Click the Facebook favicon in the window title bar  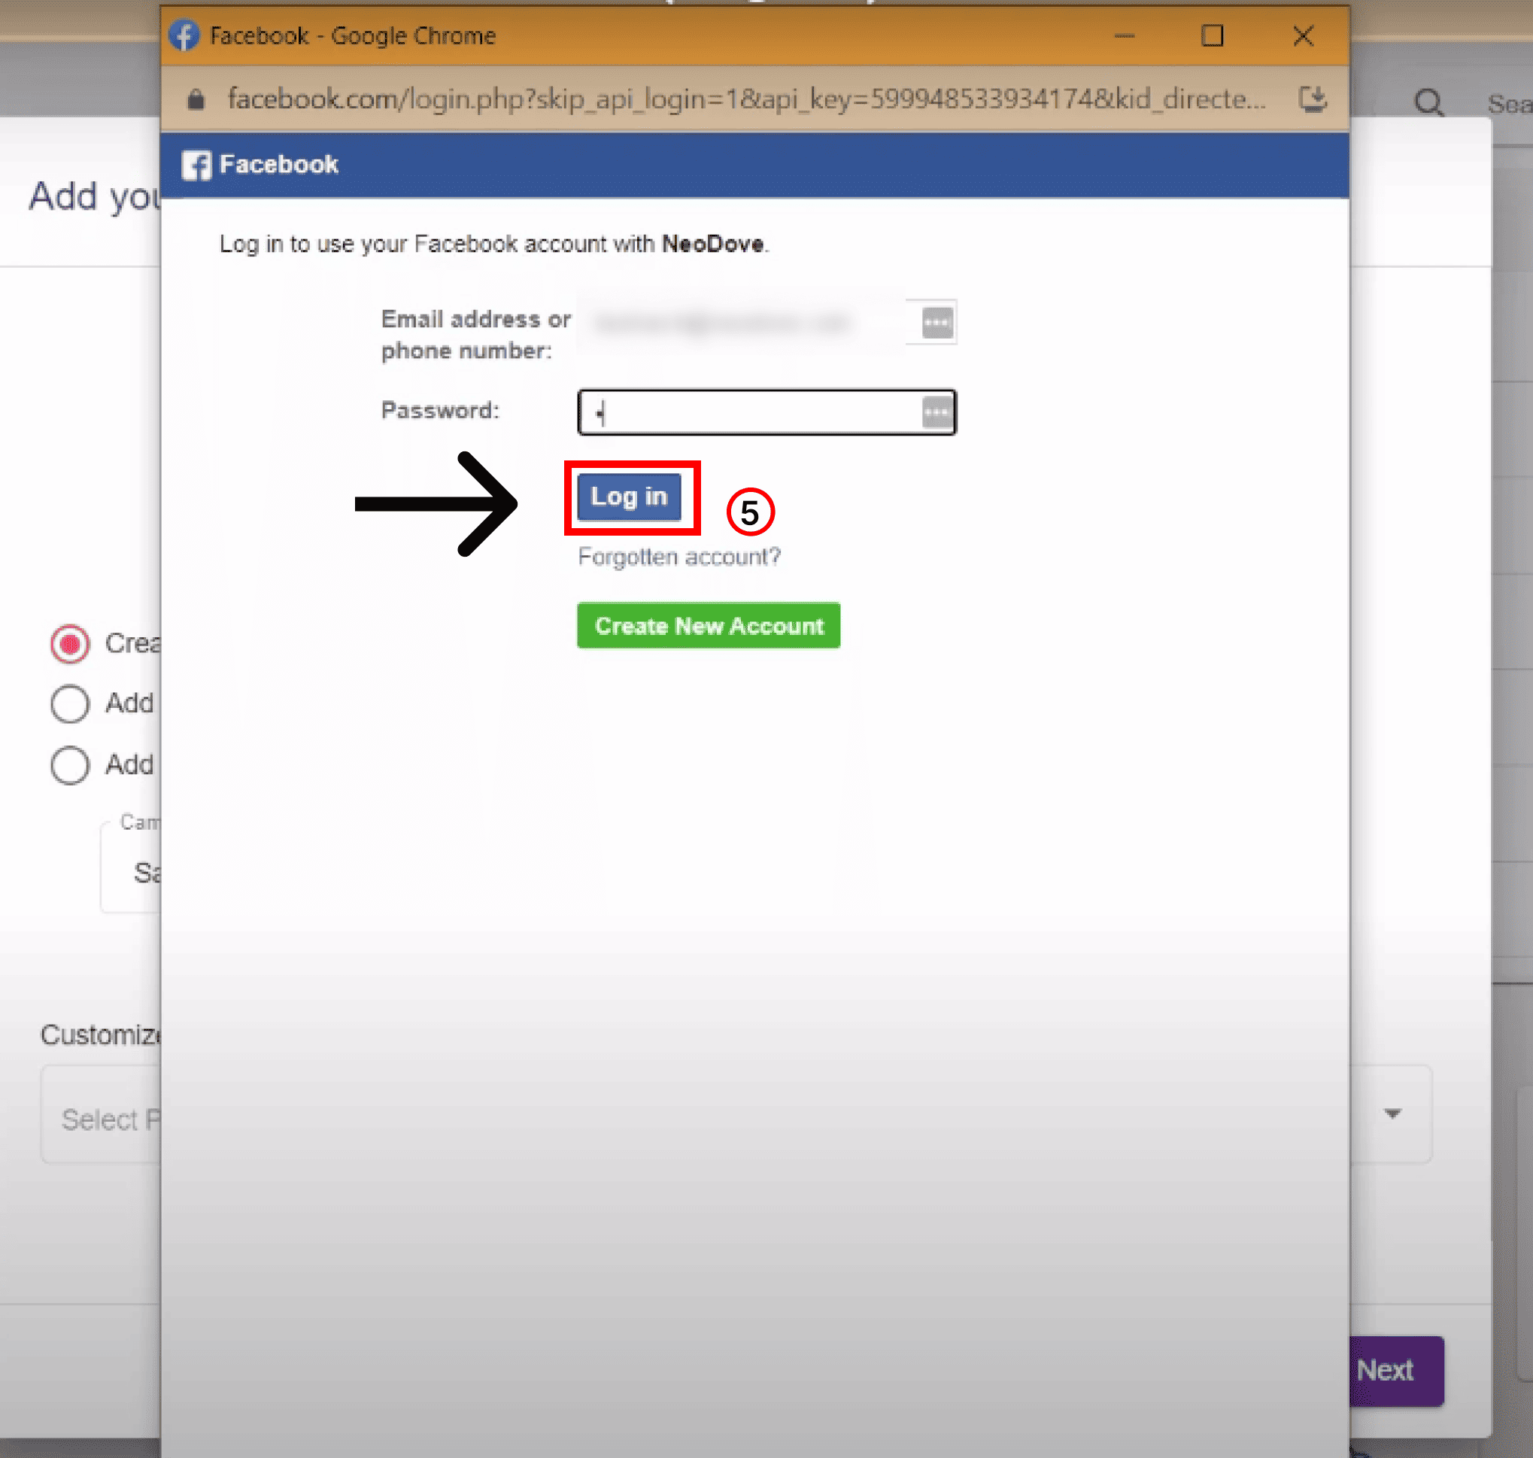(186, 35)
